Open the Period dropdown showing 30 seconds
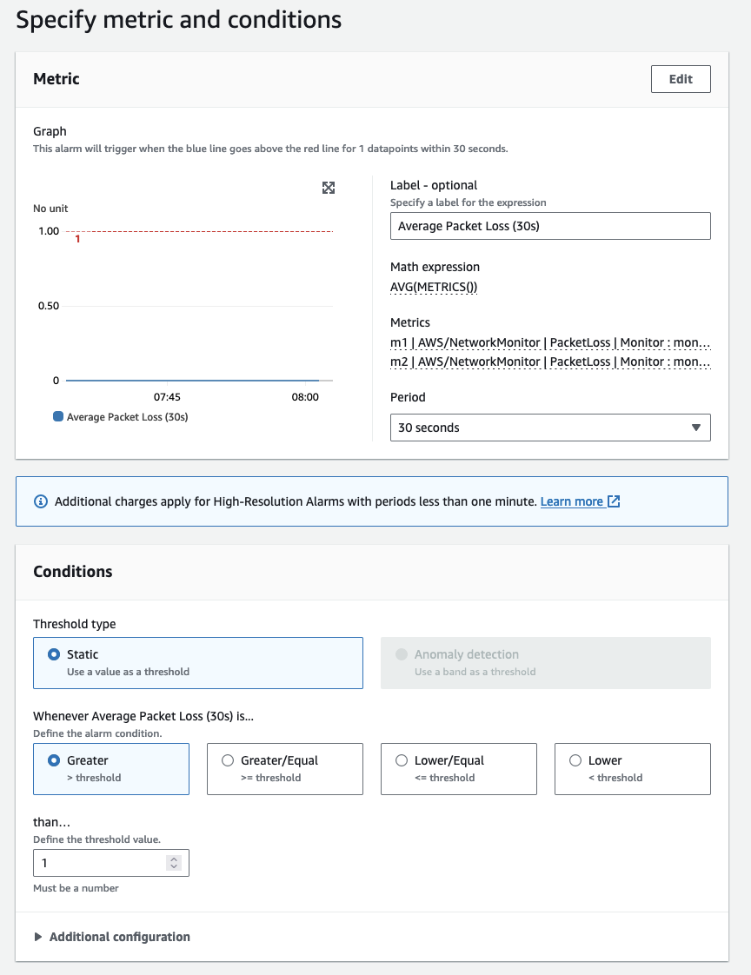Image resolution: width=751 pixels, height=975 pixels. click(550, 428)
